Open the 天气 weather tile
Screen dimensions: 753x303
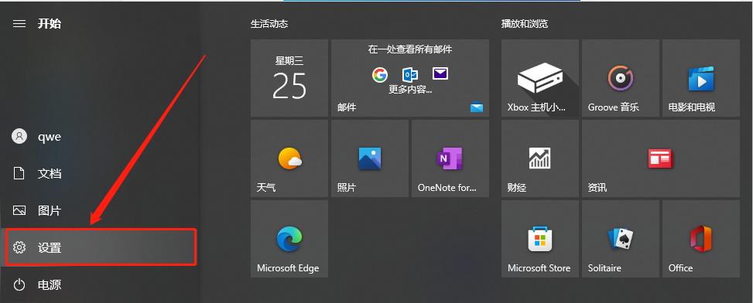coord(289,158)
